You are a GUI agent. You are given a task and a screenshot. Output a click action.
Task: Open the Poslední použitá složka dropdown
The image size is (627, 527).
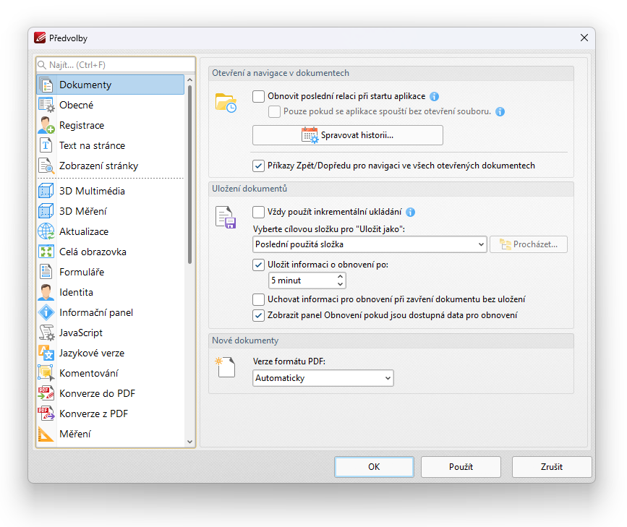[x=369, y=244]
